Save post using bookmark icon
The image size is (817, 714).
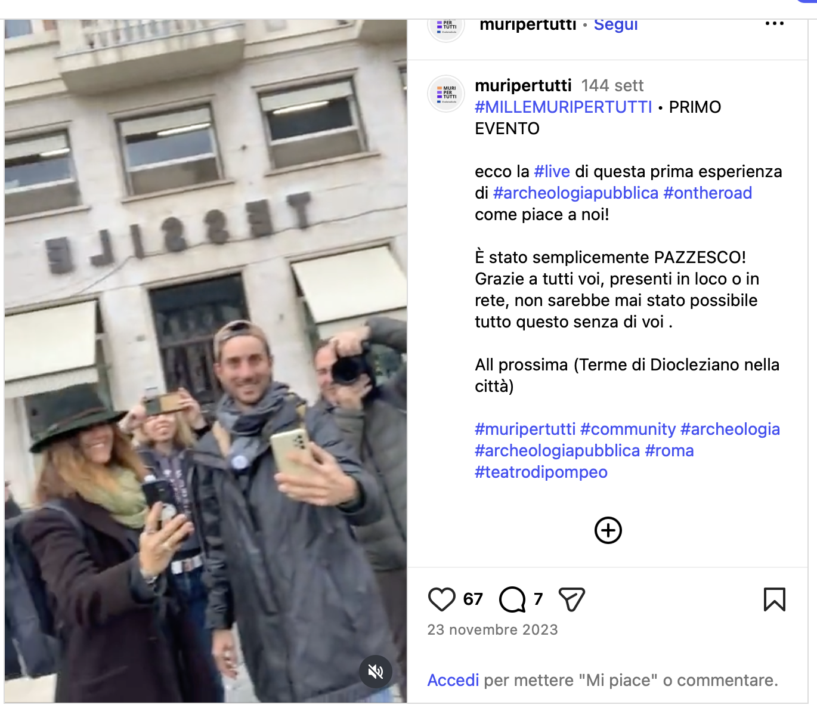point(775,599)
